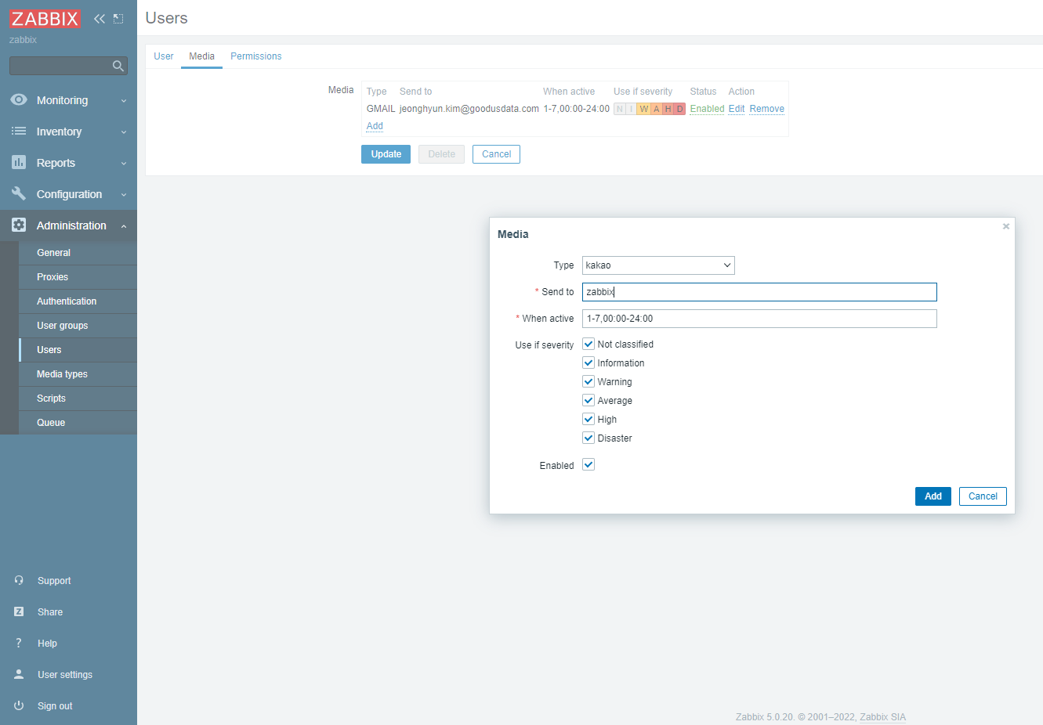
Task: Click the Configuration wrench icon
Action: (x=19, y=193)
